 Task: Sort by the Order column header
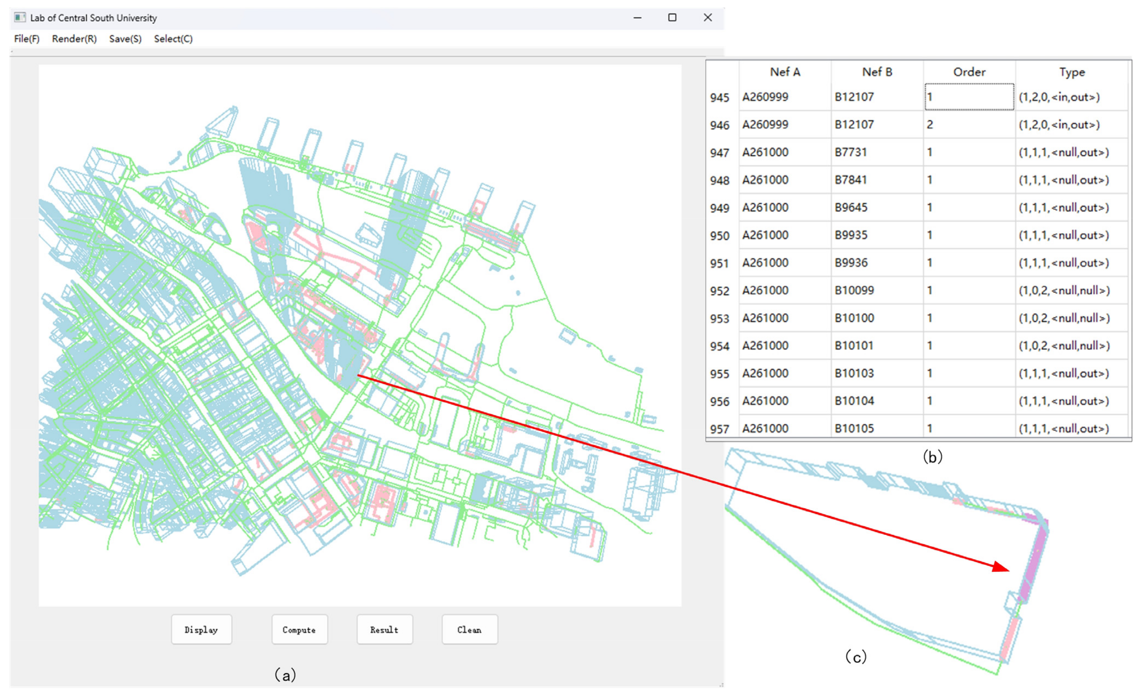[969, 72]
